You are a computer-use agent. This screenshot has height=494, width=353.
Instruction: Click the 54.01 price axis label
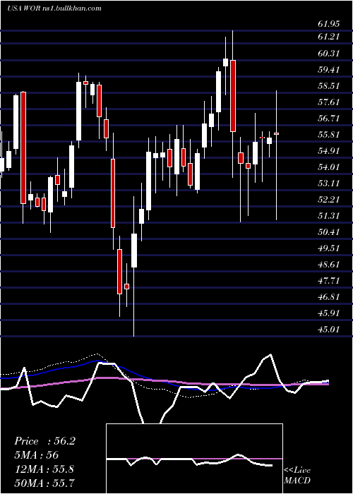pyautogui.click(x=329, y=167)
